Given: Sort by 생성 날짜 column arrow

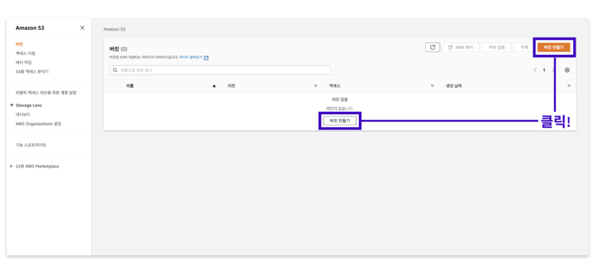Looking at the screenshot, I should 569,86.
